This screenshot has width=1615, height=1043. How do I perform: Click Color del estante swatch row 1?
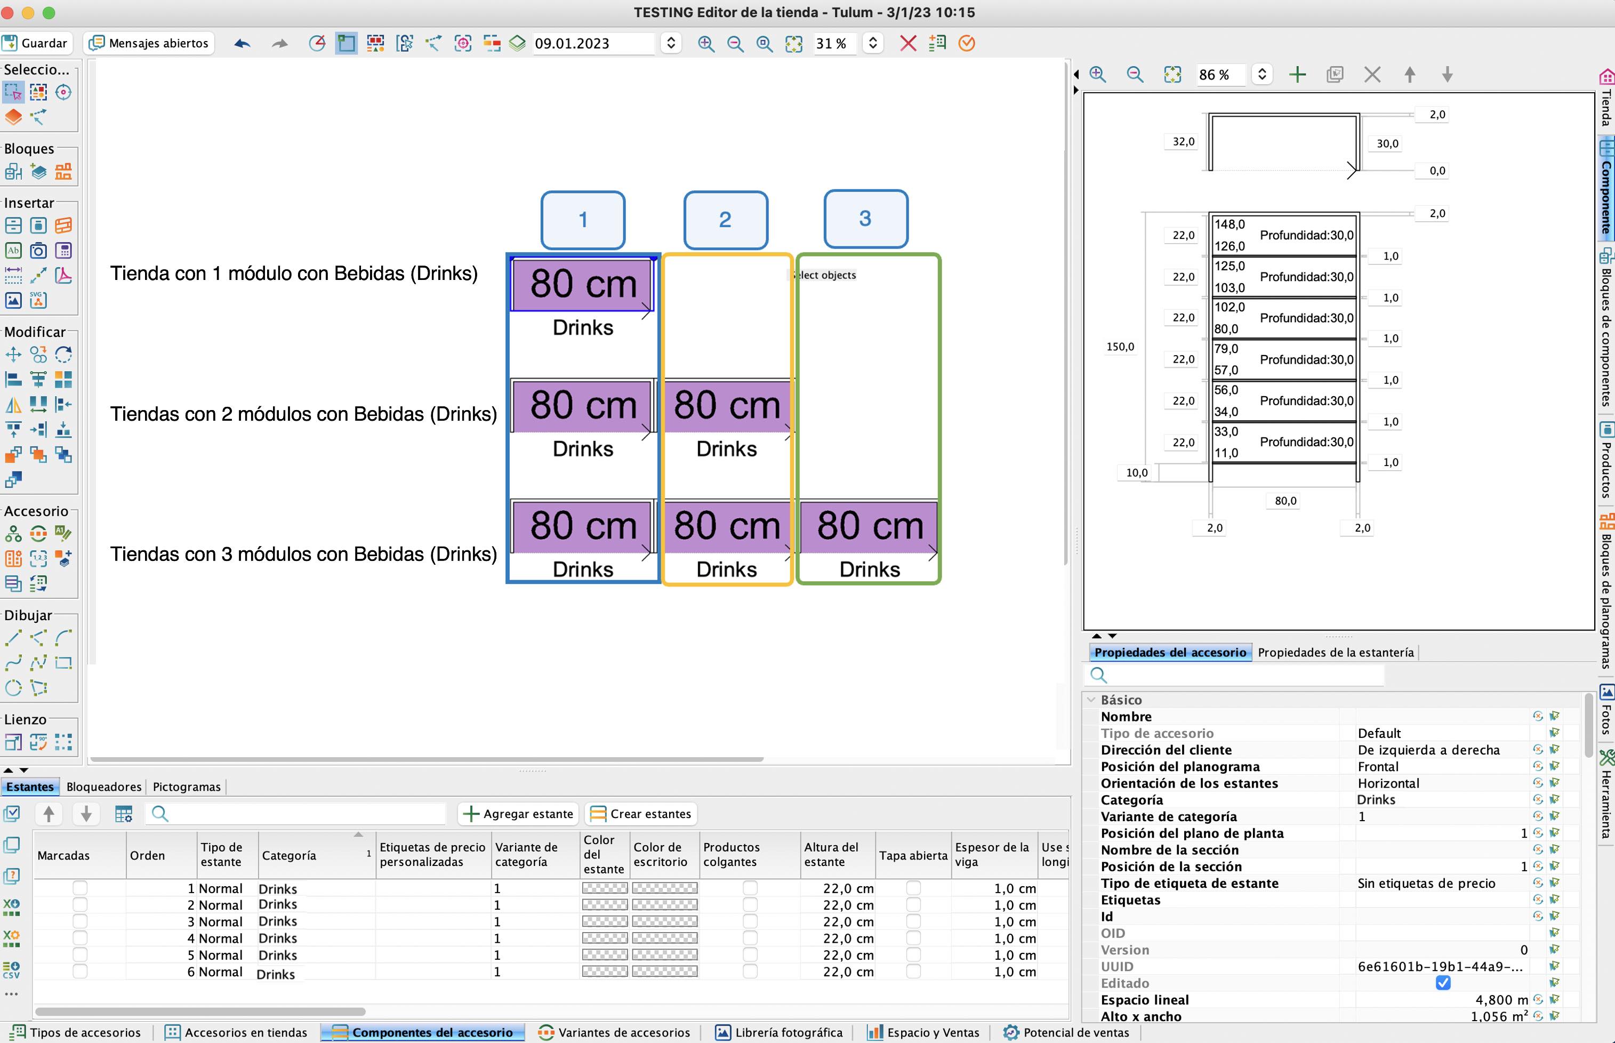pos(605,888)
